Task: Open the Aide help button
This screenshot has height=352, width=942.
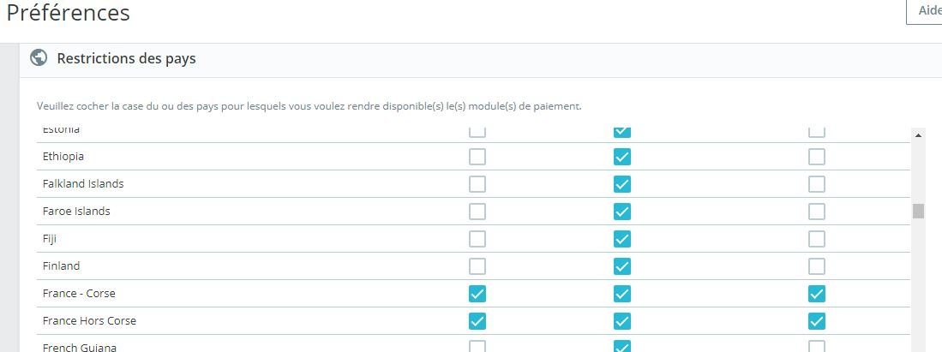Action: click(x=925, y=11)
